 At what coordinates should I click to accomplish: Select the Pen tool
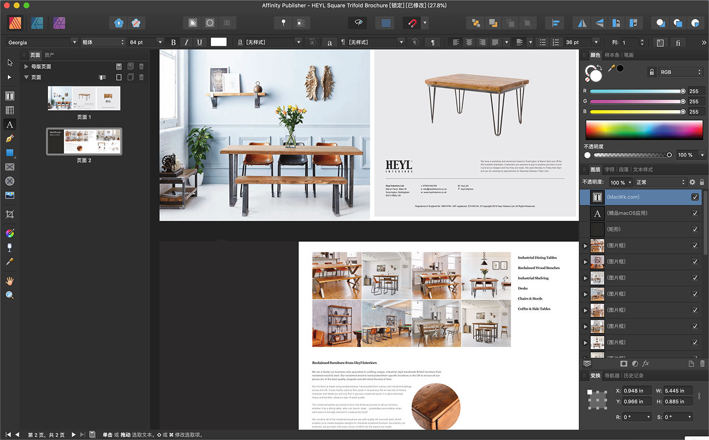point(10,139)
